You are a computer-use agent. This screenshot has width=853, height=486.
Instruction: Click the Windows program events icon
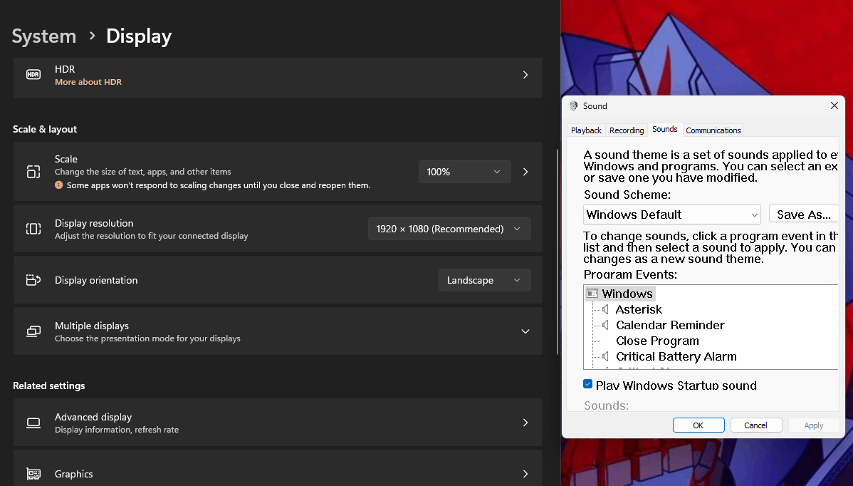(x=592, y=294)
